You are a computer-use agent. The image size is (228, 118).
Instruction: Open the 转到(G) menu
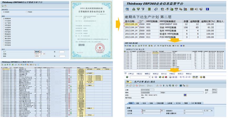pyautogui.click(x=156, y=74)
